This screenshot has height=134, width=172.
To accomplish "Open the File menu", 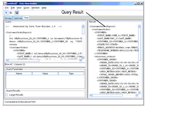I will coord(7,8).
